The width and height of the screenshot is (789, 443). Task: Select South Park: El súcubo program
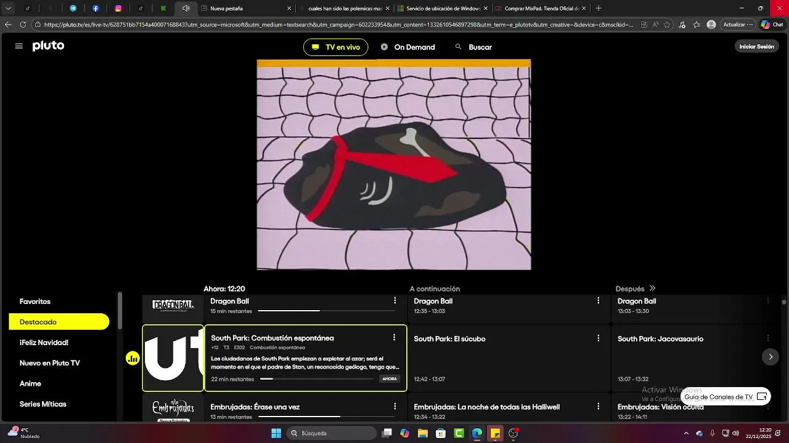point(509,358)
